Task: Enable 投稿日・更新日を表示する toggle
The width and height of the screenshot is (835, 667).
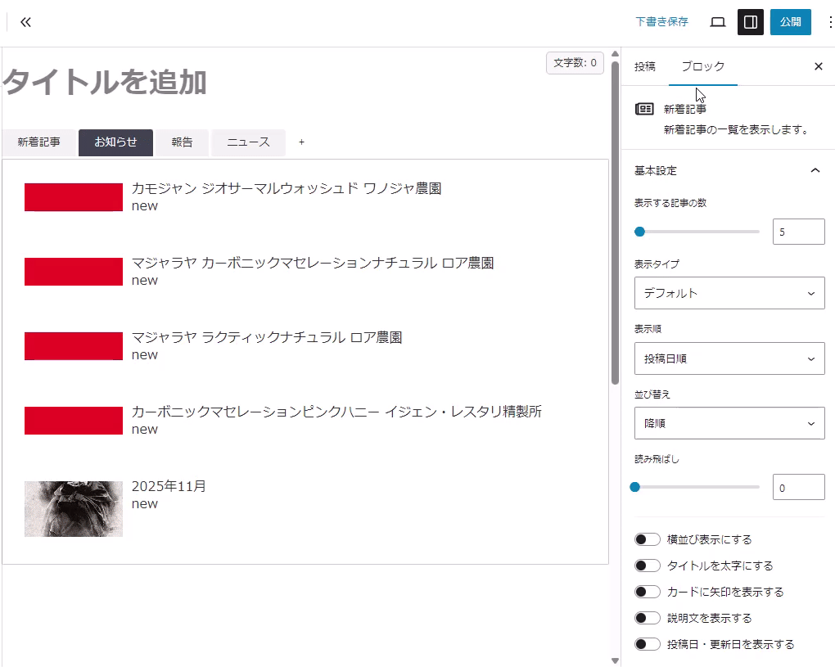Action: pyautogui.click(x=648, y=644)
